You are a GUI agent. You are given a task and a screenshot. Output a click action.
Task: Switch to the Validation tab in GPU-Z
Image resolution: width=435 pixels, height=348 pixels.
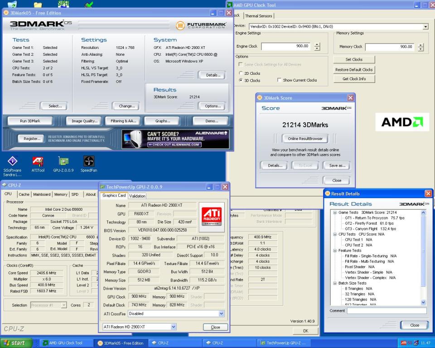[x=137, y=196]
